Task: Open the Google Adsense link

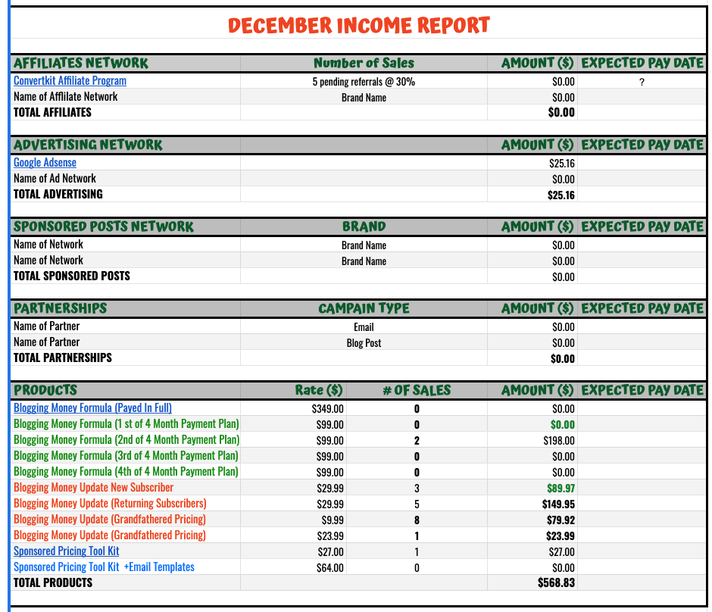Action: pyautogui.click(x=45, y=163)
